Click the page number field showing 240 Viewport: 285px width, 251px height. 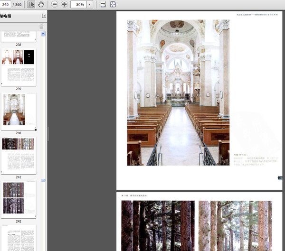[x=6, y=4]
